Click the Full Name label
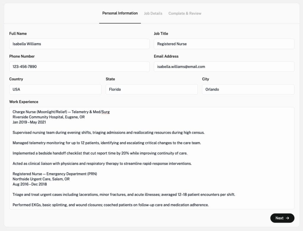The image size is (303, 231). point(18,33)
